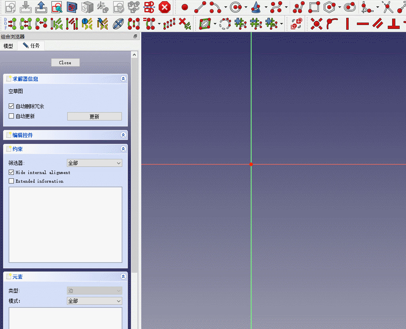Switch to the 模型 tab

(x=8, y=46)
